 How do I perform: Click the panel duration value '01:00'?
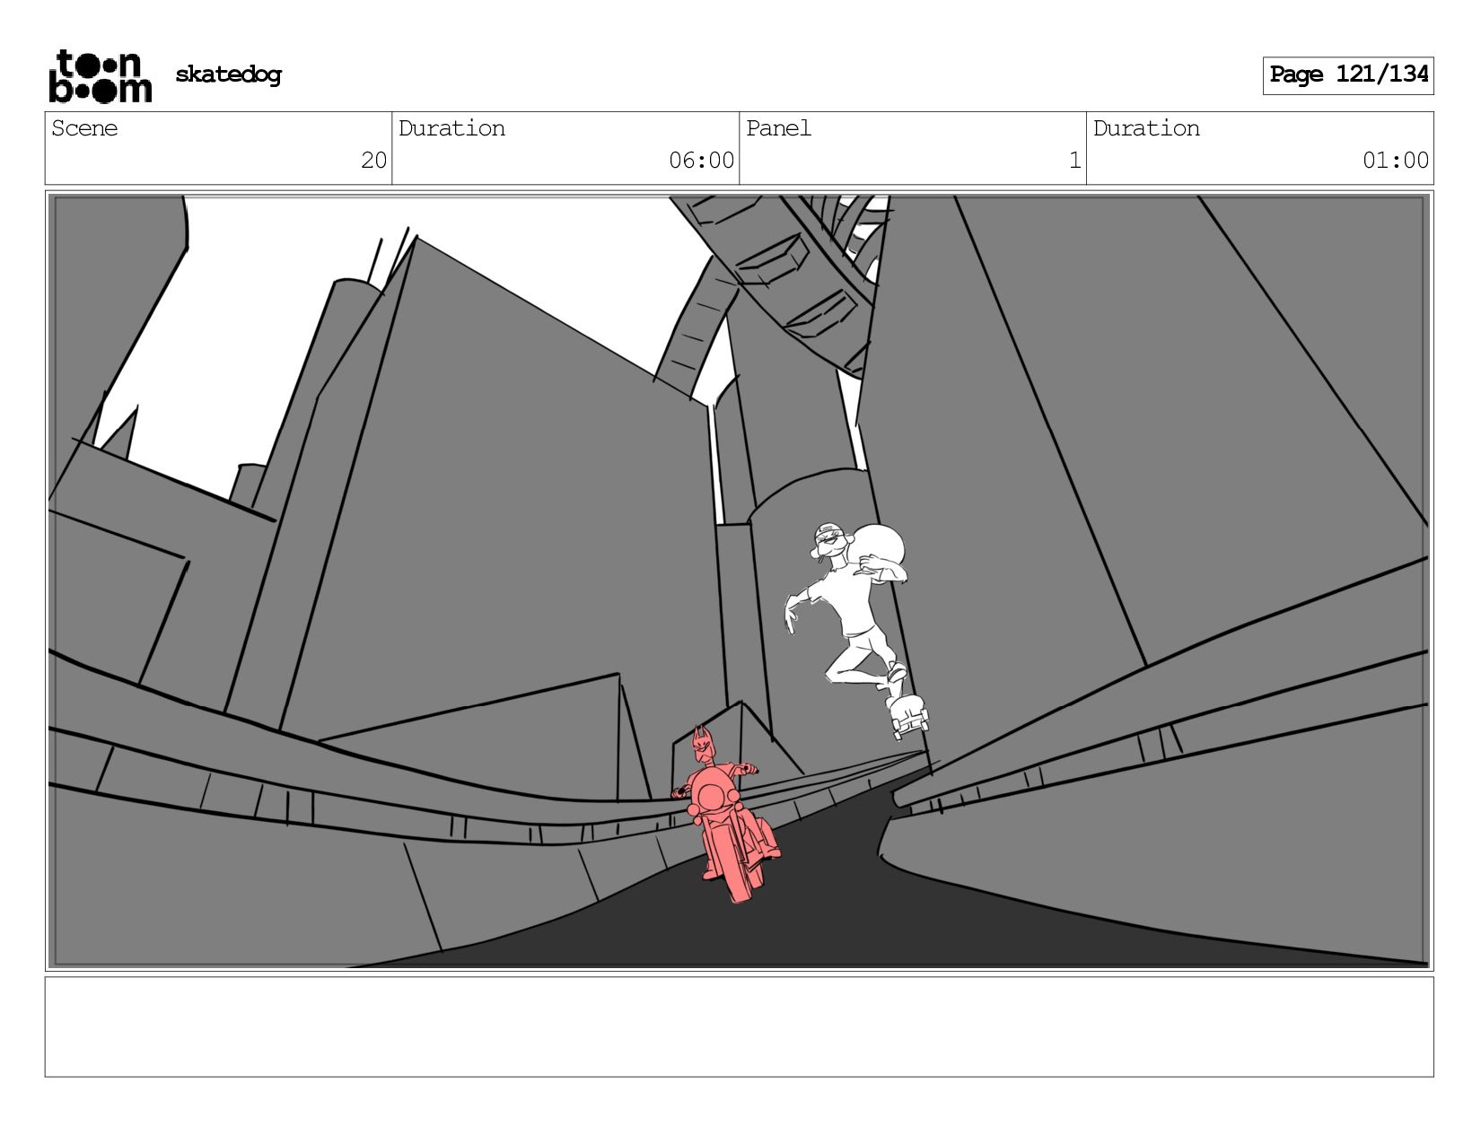(1396, 161)
